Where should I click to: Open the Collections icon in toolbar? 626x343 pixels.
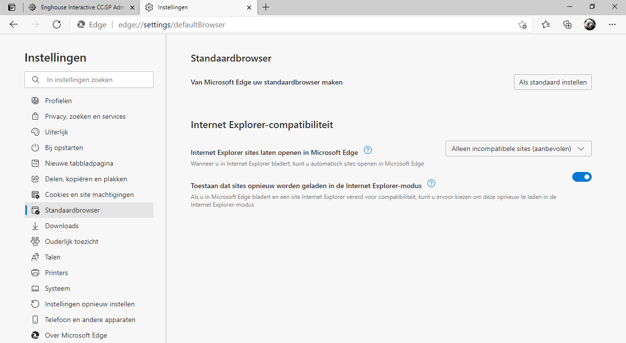click(x=567, y=24)
